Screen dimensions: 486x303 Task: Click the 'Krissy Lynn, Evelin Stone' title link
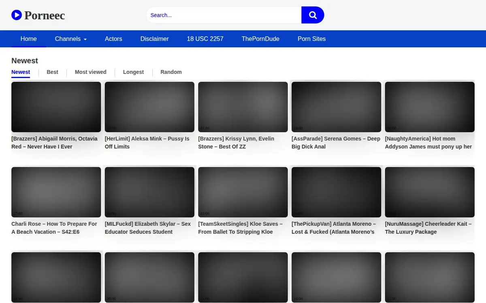(x=236, y=143)
